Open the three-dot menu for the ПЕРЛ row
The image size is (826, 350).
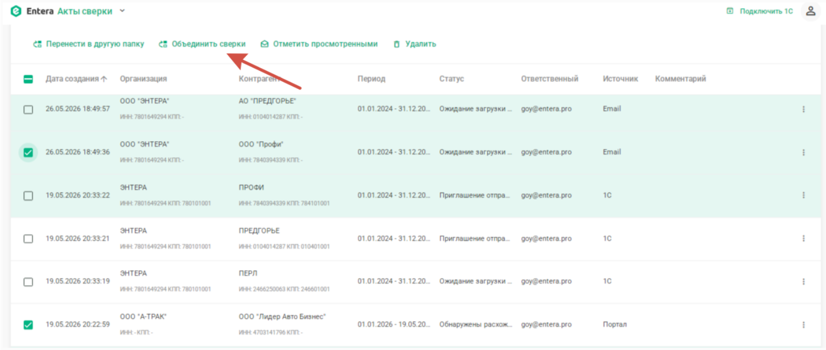[x=803, y=281]
